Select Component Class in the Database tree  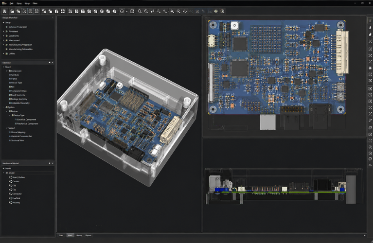tap(19, 91)
